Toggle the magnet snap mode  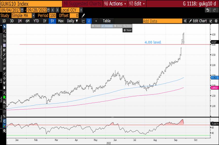click(4, 121)
